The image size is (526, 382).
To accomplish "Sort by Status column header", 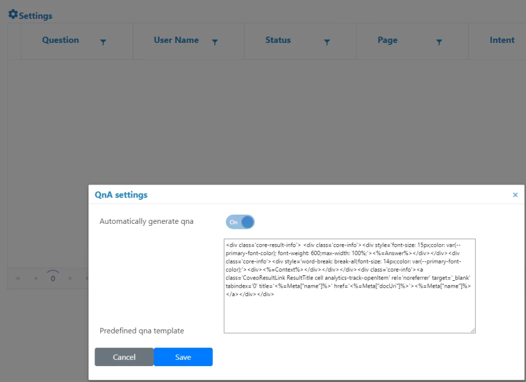I will [278, 40].
